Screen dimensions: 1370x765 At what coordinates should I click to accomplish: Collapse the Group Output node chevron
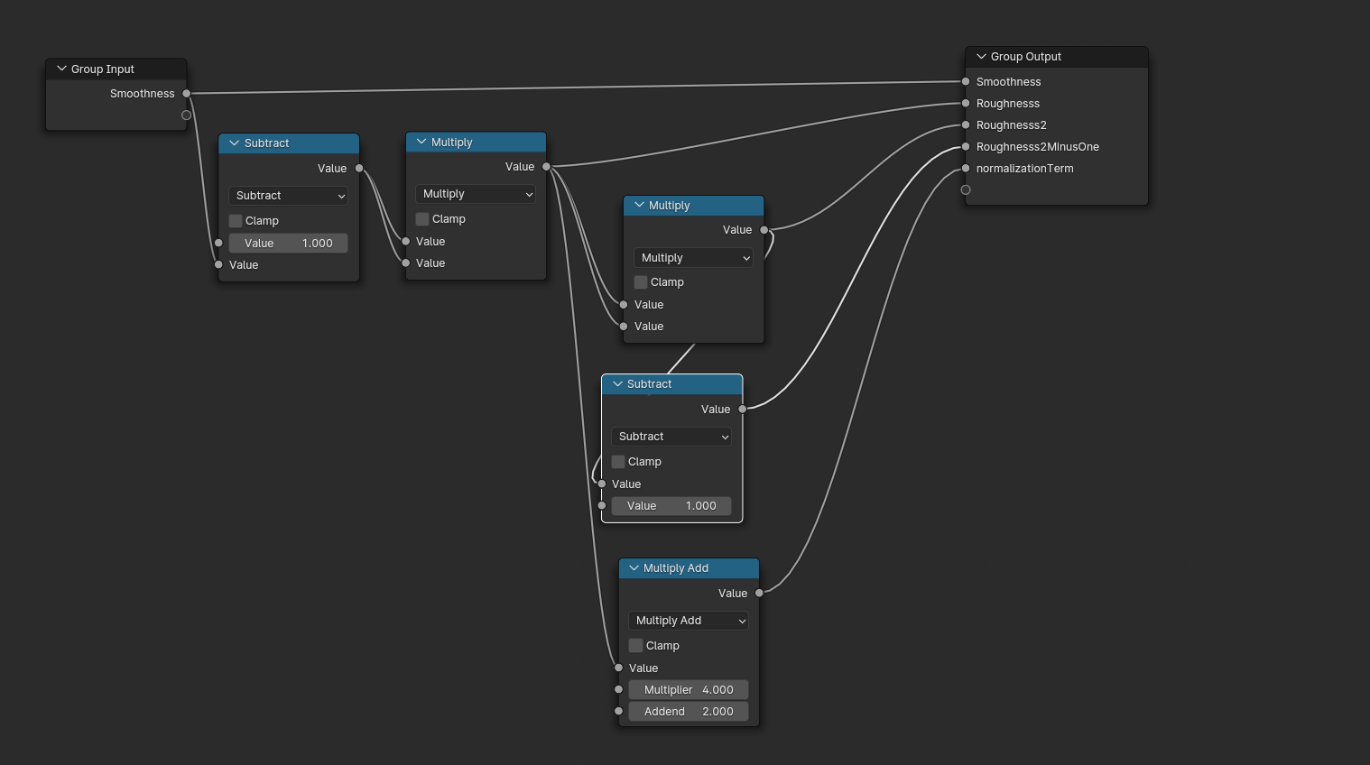981,56
